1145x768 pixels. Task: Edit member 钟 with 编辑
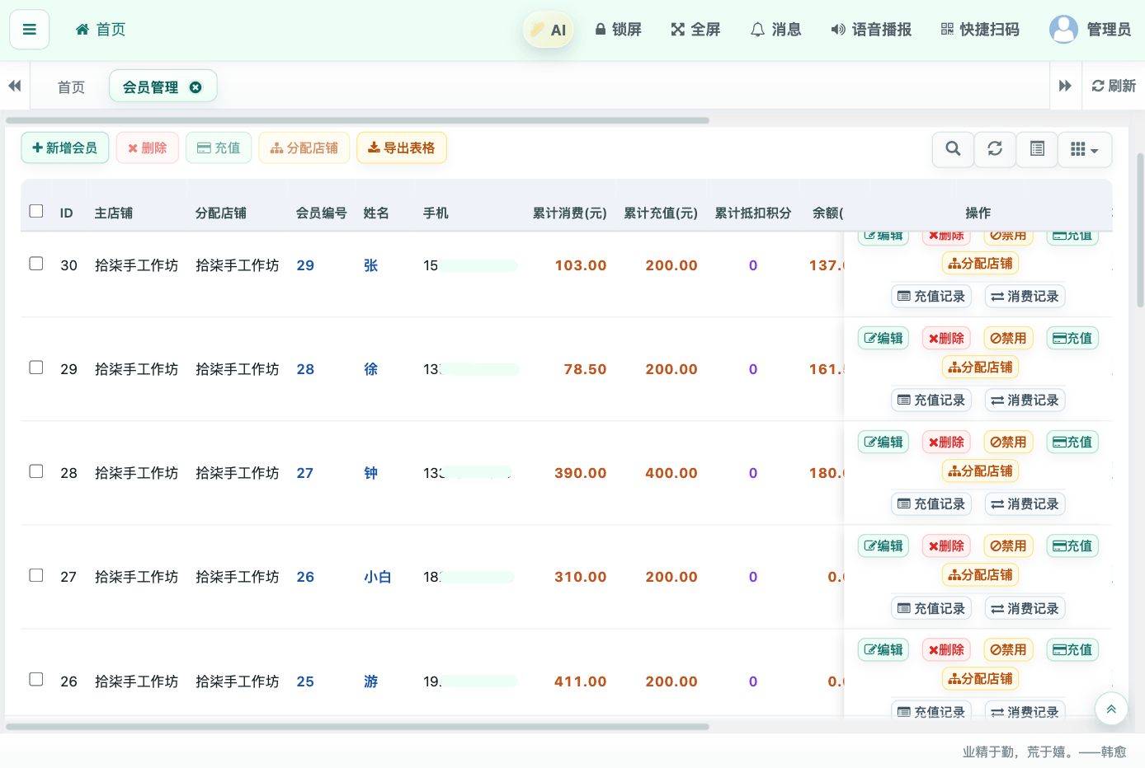coord(883,442)
